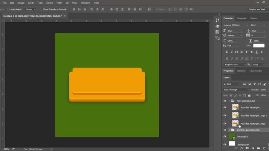Image resolution: width=269 pixels, height=151 pixels.
Task: Hide the BOTTOM-BACKGROUND group
Action: pos(225,130)
